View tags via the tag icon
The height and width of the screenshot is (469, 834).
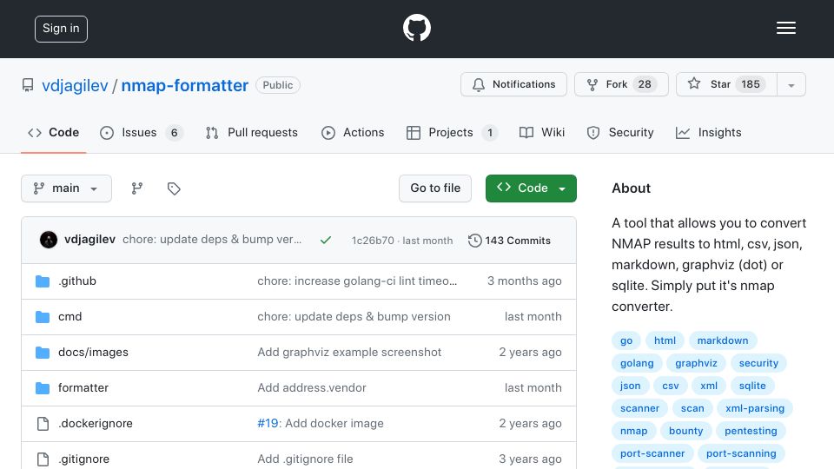coord(174,188)
